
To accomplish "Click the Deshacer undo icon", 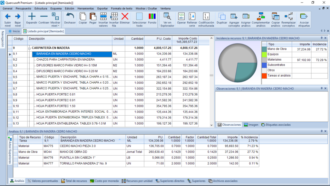I will pyautogui.click(x=70, y=16).
